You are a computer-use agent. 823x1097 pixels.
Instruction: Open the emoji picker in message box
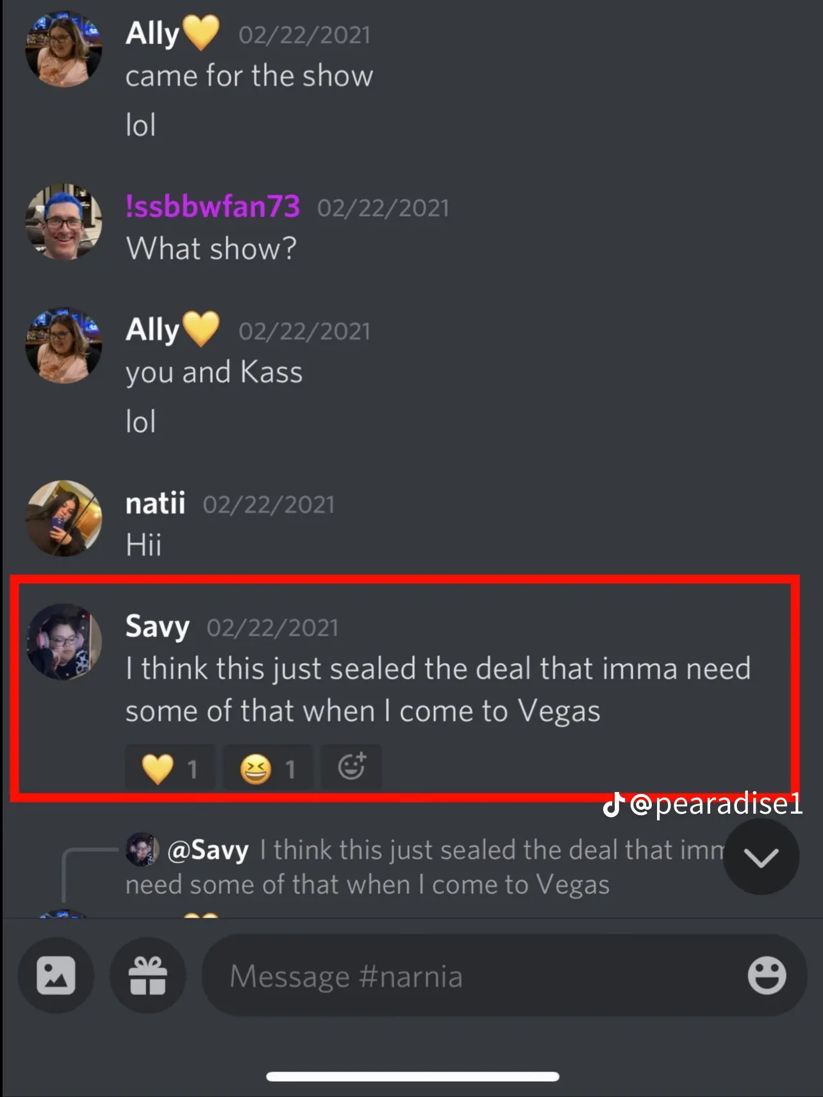[x=767, y=975]
